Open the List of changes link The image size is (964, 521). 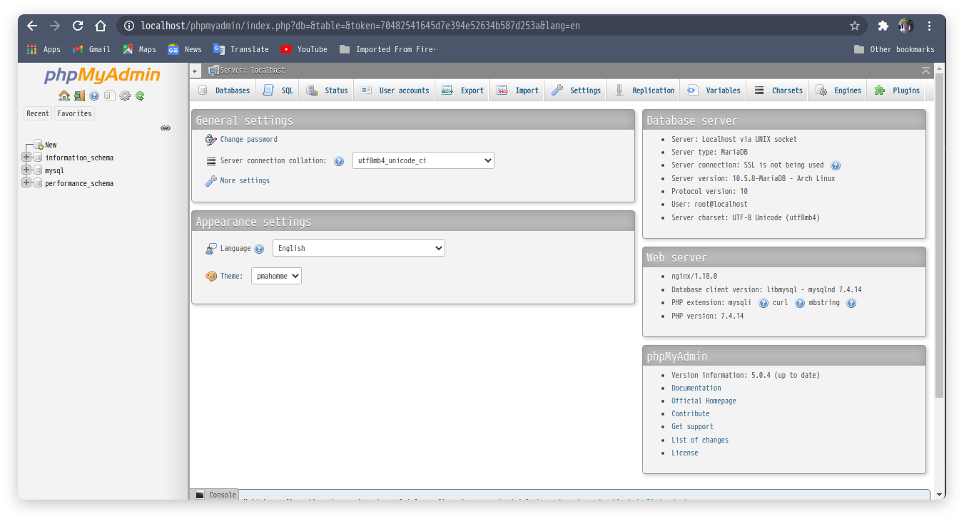point(700,440)
